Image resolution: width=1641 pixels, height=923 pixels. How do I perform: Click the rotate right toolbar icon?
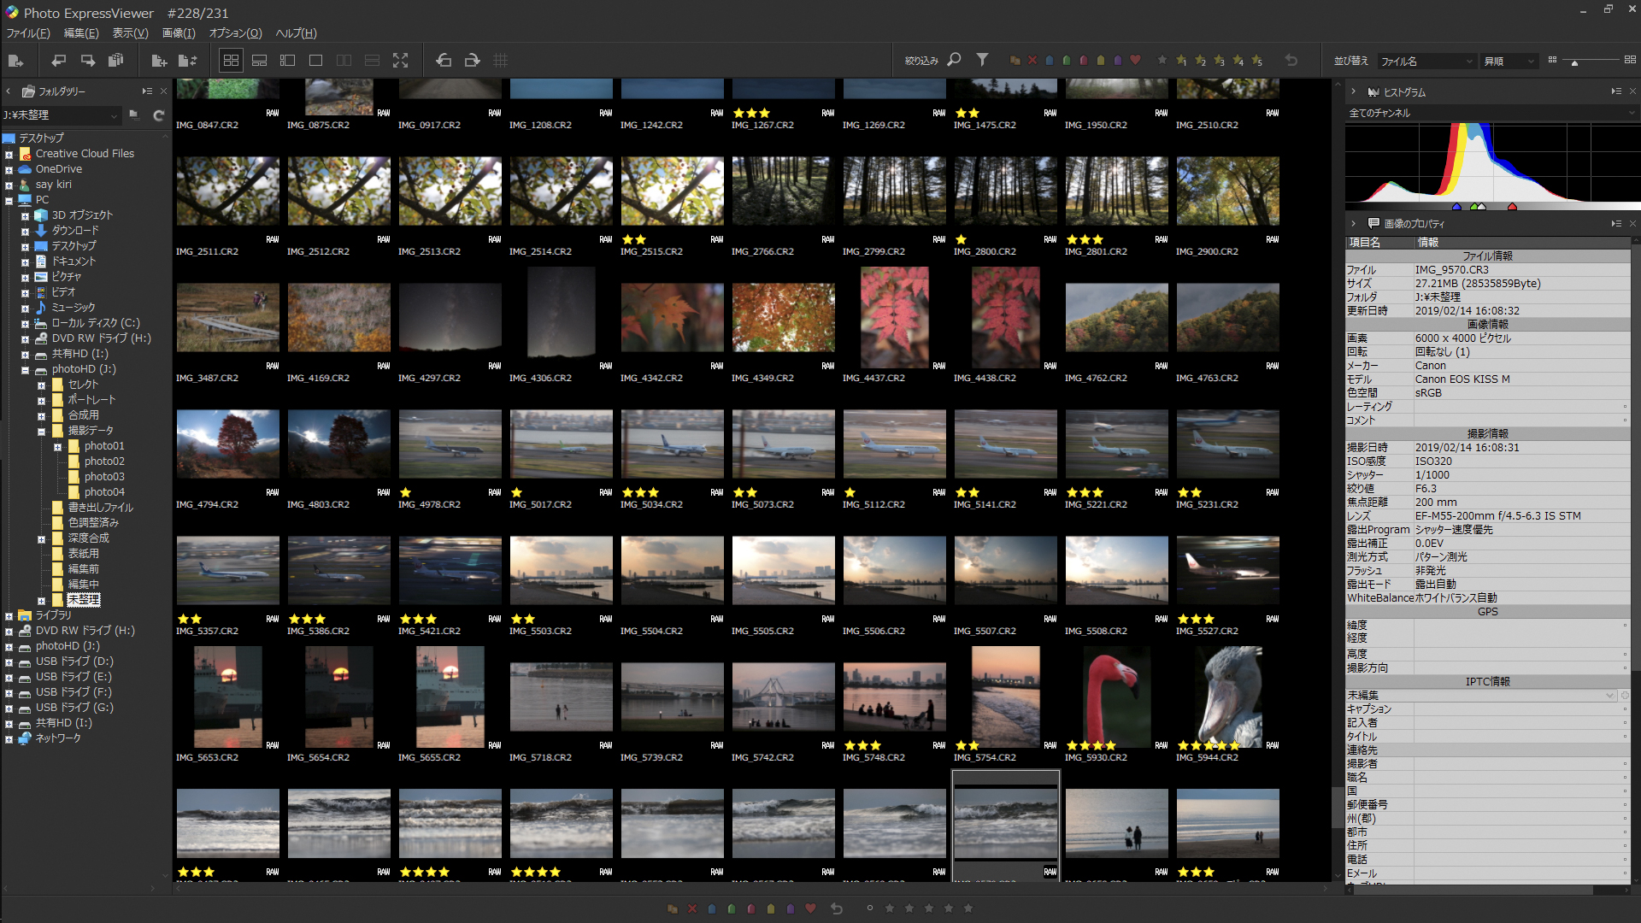(472, 61)
